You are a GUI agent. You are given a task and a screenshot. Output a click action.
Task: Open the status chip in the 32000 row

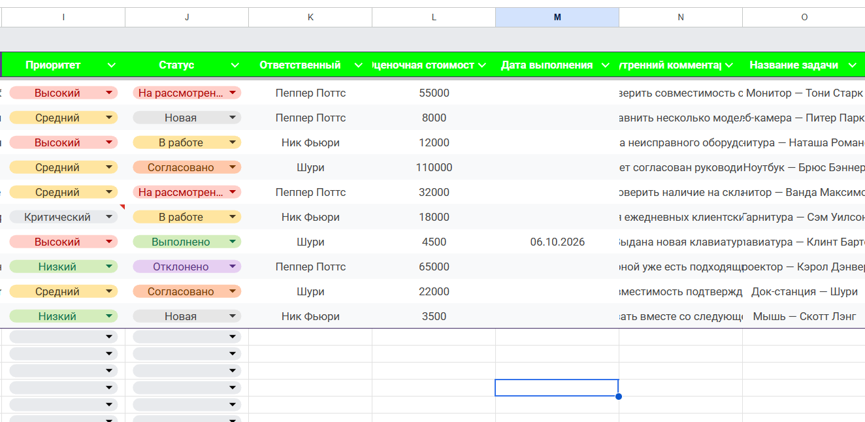point(187,193)
